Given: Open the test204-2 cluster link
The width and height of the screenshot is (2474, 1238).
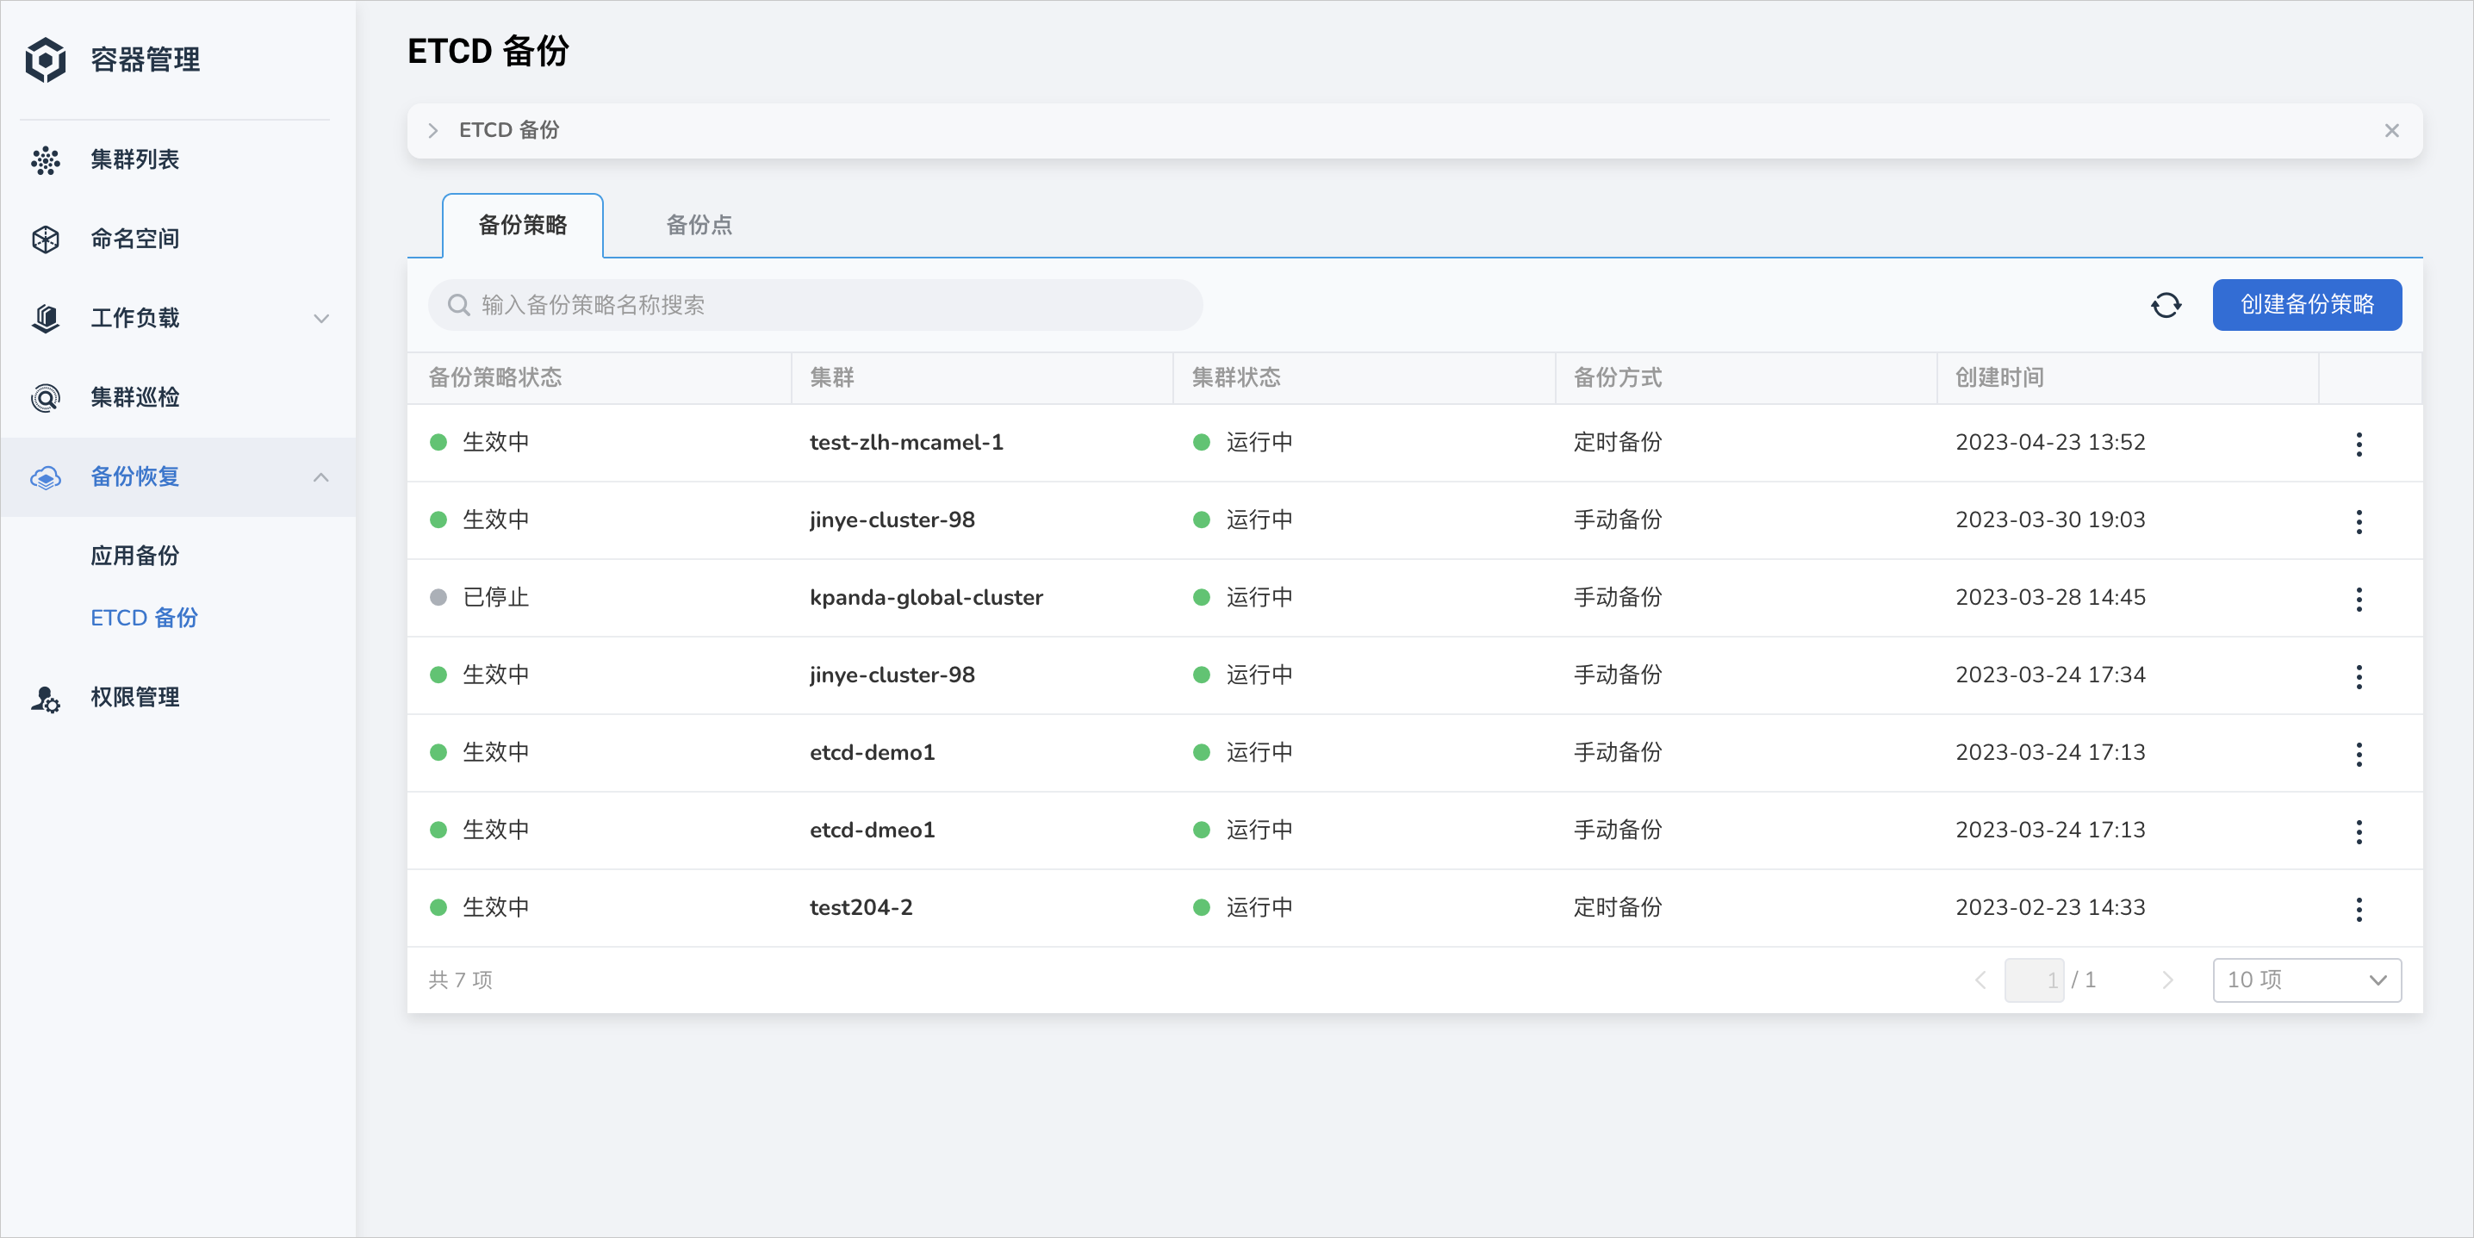Looking at the screenshot, I should coord(861,909).
